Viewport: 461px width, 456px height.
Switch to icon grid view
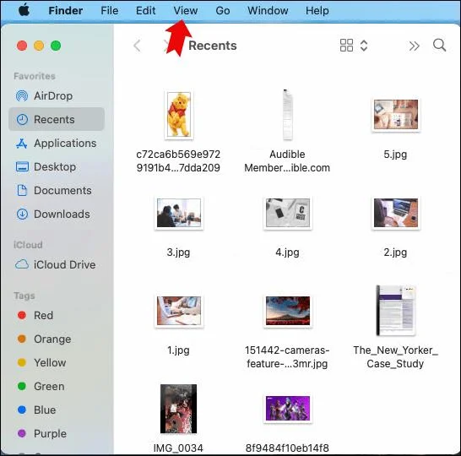[x=346, y=46]
